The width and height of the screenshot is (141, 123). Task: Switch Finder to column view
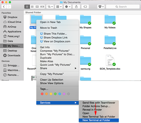pyautogui.click(x=37, y=7)
